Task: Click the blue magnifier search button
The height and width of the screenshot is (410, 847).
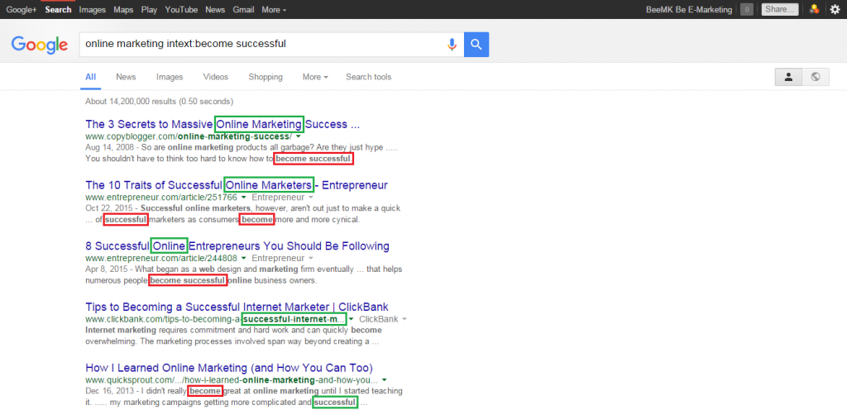Action: point(476,45)
